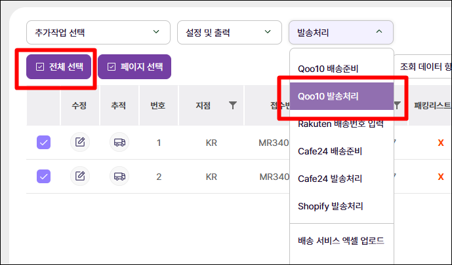Screen dimensions: 452x265
Task: Click the 페이지 선택 button
Action: coord(134,67)
